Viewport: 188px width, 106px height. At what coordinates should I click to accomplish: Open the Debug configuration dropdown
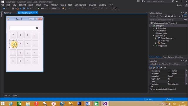[56, 9]
